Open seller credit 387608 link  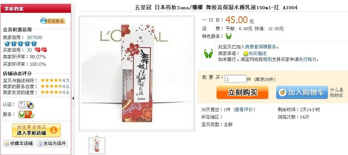tap(34, 38)
